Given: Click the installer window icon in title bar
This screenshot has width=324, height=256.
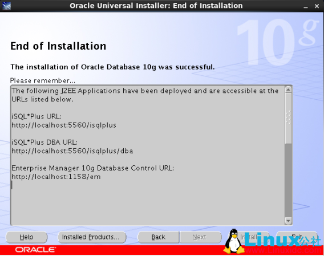Looking at the screenshot, I should pyautogui.click(x=6, y=6).
